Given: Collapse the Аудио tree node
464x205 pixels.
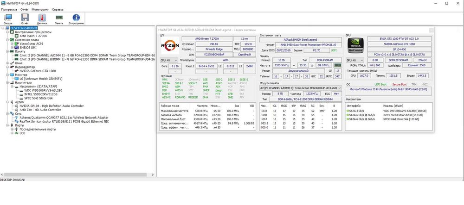Looking at the screenshot, I should [8, 102].
